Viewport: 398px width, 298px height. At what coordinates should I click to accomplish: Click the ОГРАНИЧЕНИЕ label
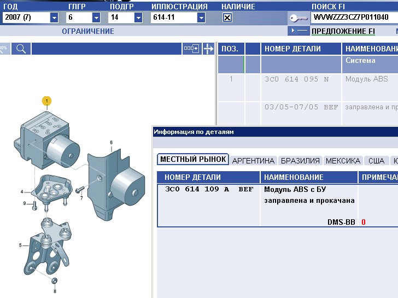[x=88, y=31]
